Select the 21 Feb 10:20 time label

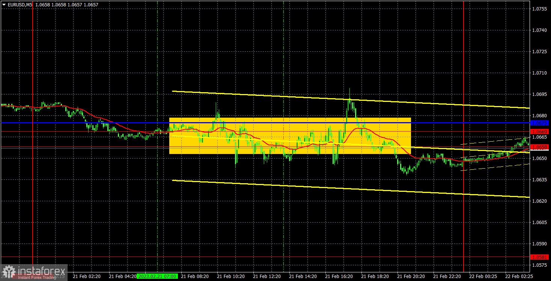[230, 276]
